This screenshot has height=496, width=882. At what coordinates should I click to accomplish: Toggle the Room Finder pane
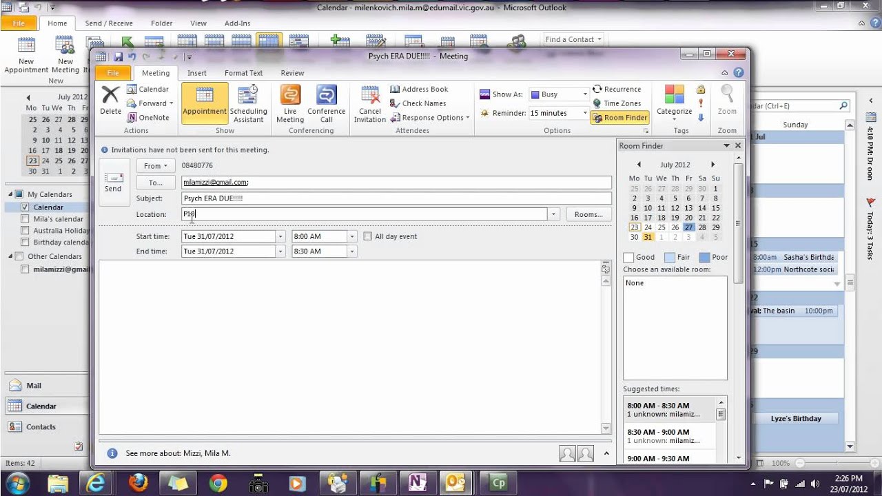(x=619, y=117)
